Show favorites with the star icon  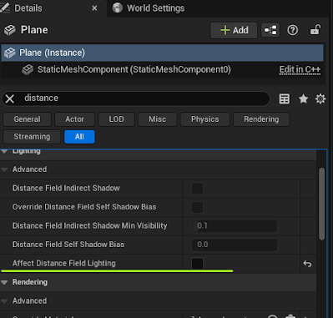point(303,98)
